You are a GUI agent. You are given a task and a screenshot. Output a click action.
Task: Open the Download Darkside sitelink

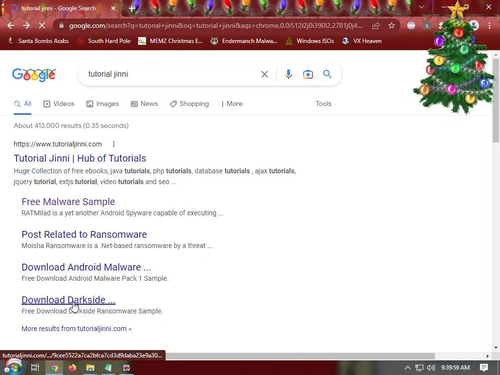pos(68,300)
